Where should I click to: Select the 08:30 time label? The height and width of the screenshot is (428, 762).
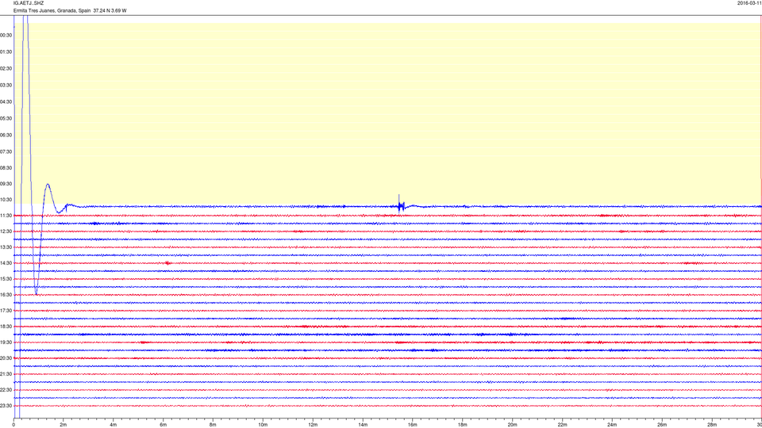point(6,168)
